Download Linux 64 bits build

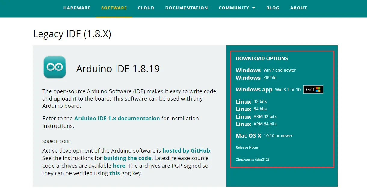[x=243, y=109]
